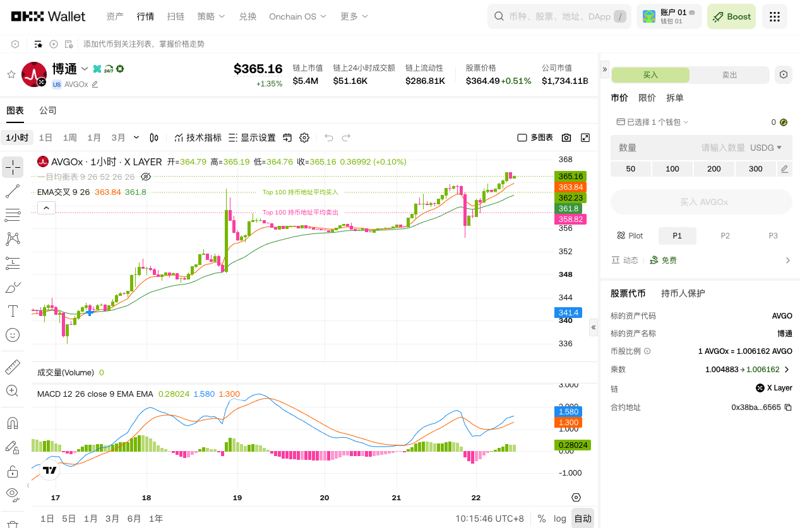This screenshot has height=528, width=800.
Task: Open the USDG currency dropdown
Action: pyautogui.click(x=766, y=148)
